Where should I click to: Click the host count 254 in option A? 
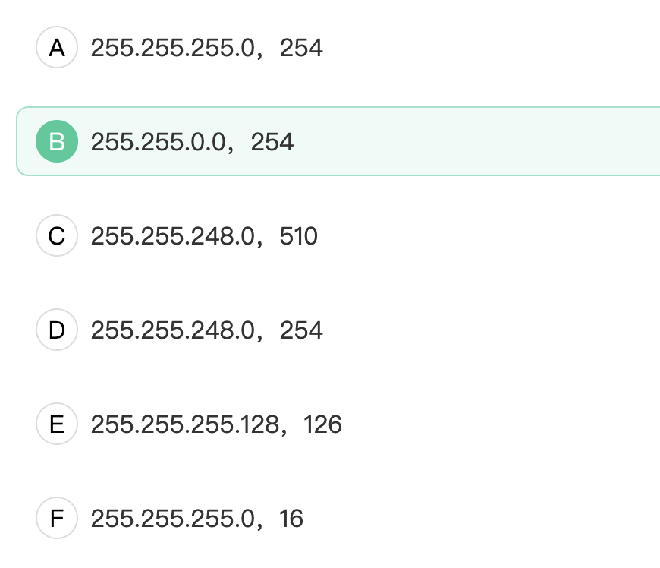click(x=301, y=48)
